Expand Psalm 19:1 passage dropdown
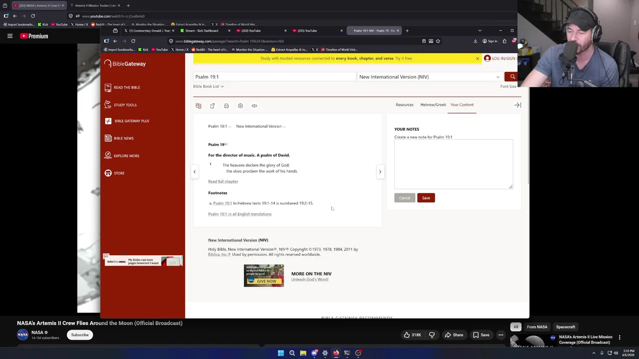This screenshot has width=639, height=359. [x=219, y=126]
